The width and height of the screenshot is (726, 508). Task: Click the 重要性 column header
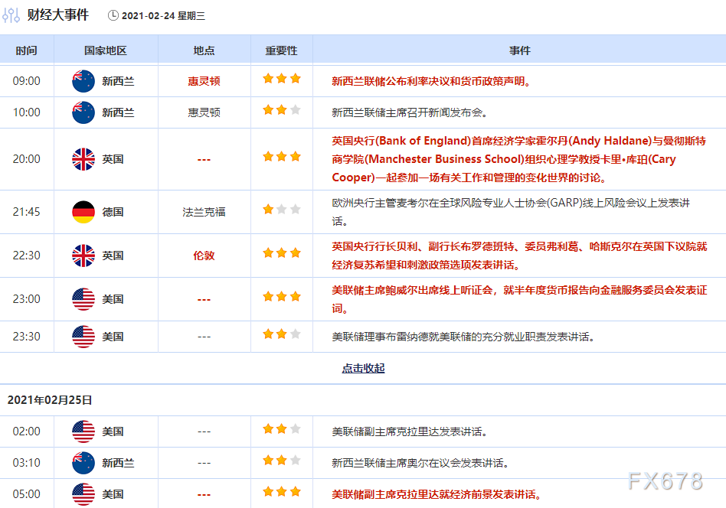pyautogui.click(x=281, y=50)
